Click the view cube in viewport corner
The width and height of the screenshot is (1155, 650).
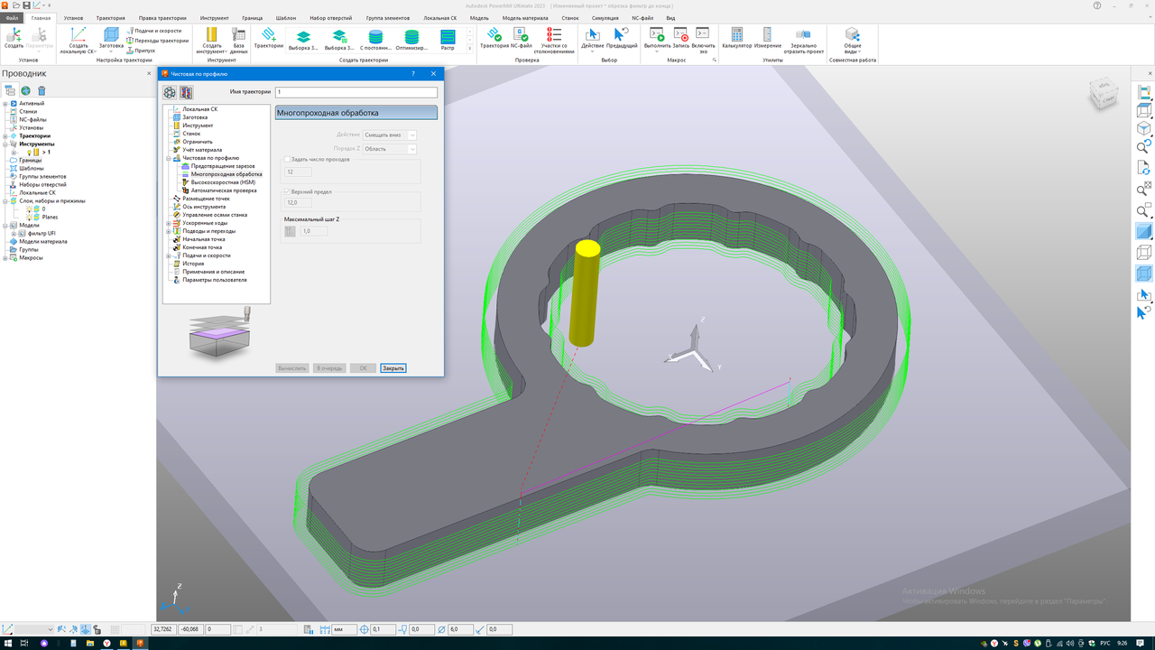pyautogui.click(x=1104, y=93)
